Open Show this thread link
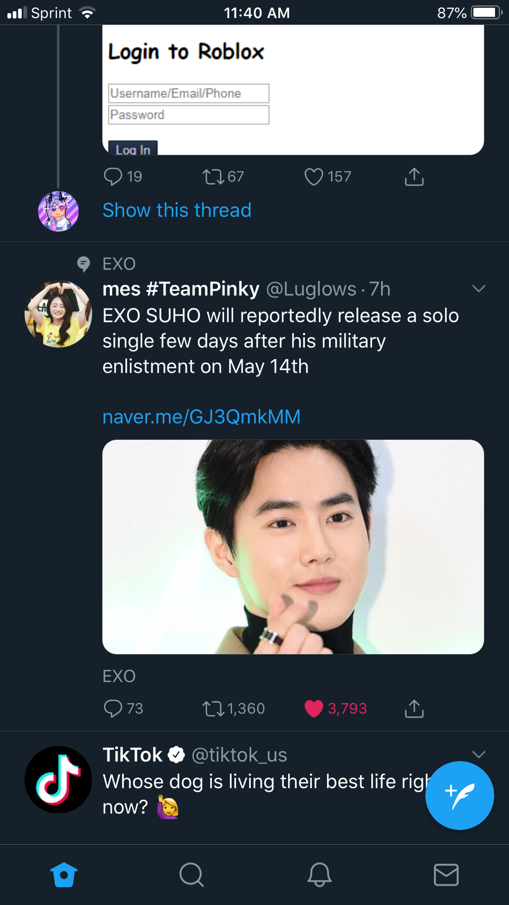Viewport: 509px width, 905px height. (x=177, y=210)
